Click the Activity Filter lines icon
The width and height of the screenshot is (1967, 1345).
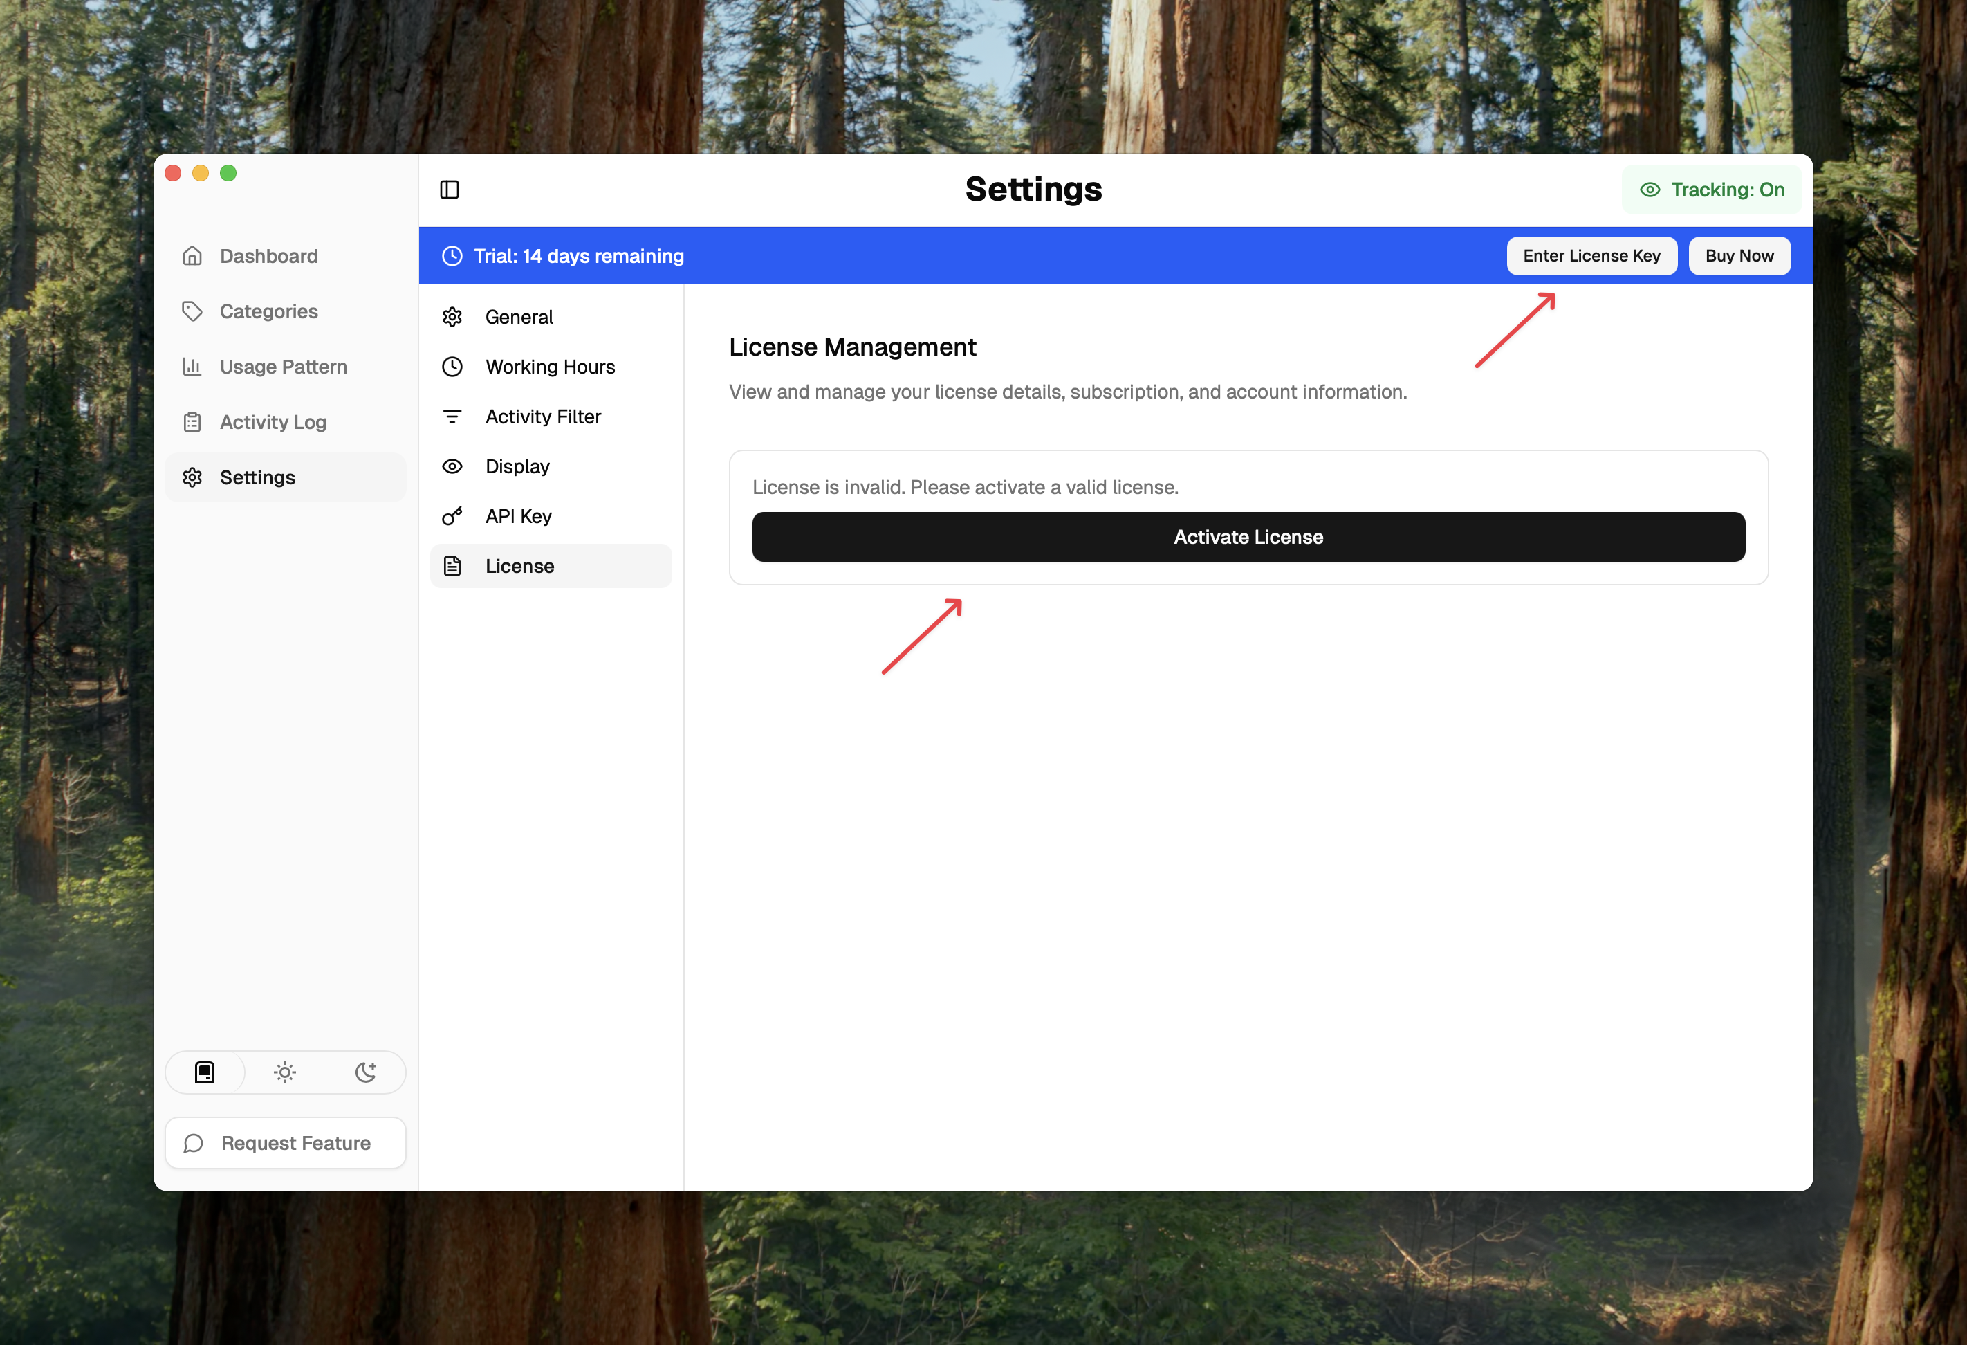(x=452, y=417)
